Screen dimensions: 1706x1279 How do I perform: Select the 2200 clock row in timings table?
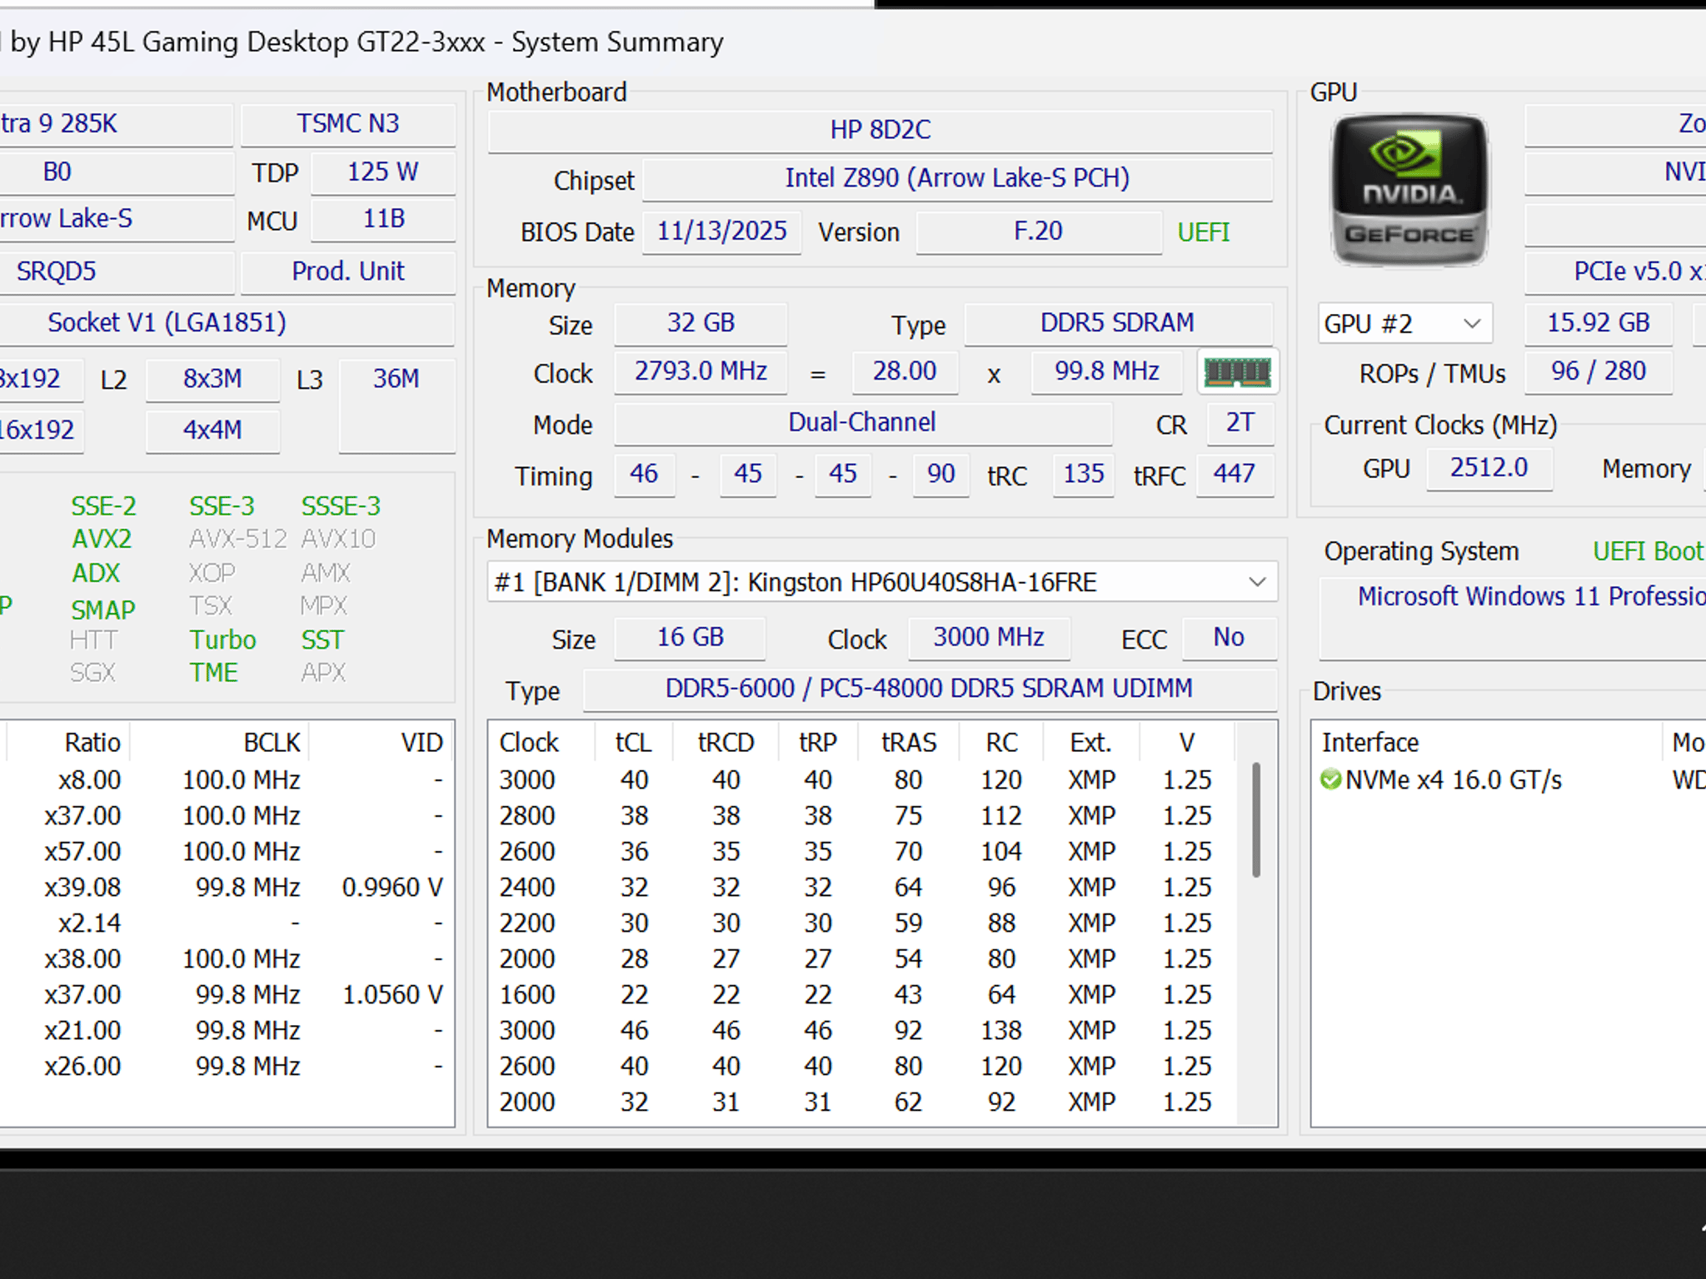click(x=863, y=923)
